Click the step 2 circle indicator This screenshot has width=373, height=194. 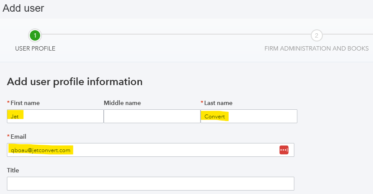(317, 35)
